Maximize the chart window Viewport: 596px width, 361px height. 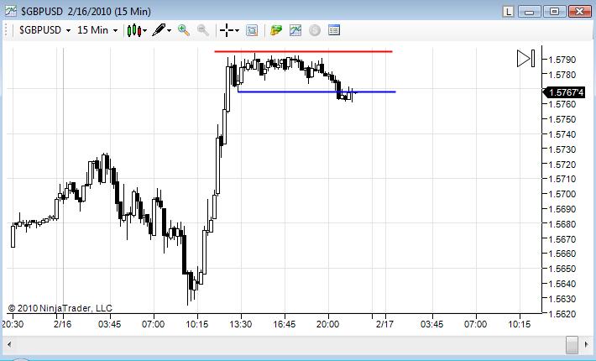(x=554, y=12)
